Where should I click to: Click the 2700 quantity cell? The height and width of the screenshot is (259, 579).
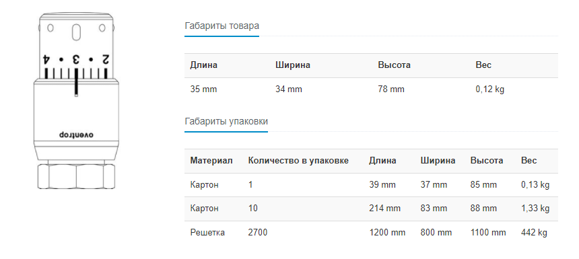coord(258,233)
